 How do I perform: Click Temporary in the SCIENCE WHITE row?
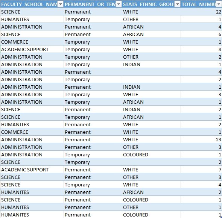(x=77, y=185)
